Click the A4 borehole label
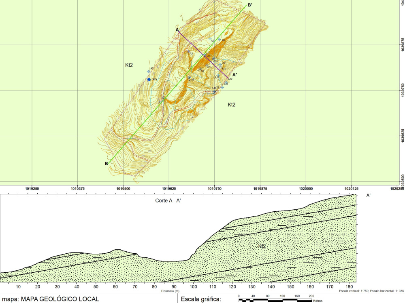The image size is (405, 303). point(209,56)
